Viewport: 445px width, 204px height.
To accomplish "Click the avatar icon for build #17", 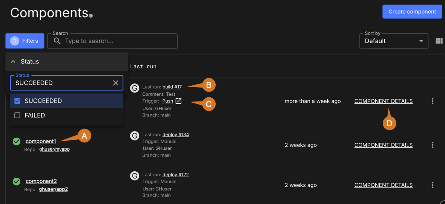I will pyautogui.click(x=135, y=88).
